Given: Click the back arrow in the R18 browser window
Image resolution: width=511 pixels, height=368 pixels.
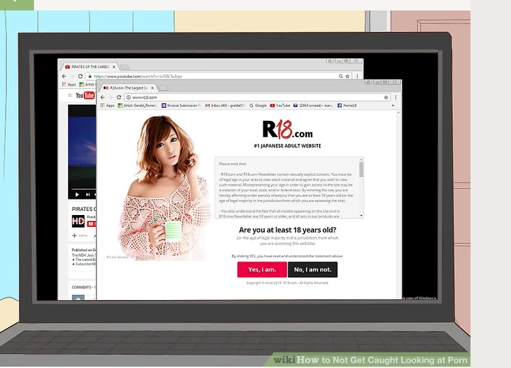Looking at the screenshot, I should 103,97.
